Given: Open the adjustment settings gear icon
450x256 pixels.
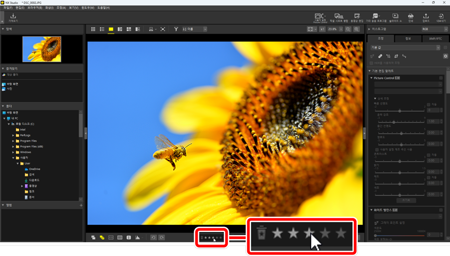Looking at the screenshot, I should point(445,56).
